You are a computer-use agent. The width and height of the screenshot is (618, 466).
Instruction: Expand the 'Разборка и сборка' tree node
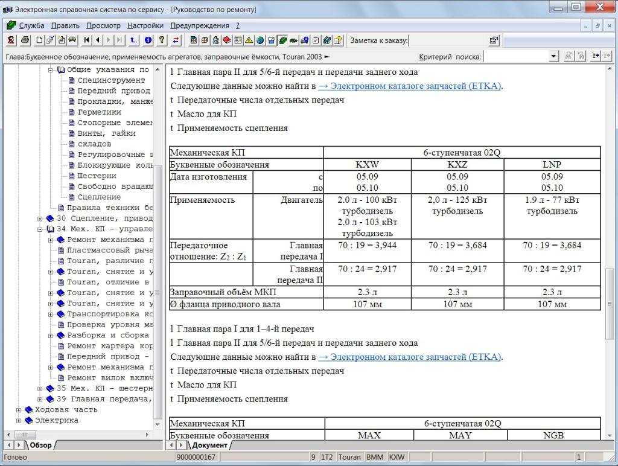click(51, 336)
